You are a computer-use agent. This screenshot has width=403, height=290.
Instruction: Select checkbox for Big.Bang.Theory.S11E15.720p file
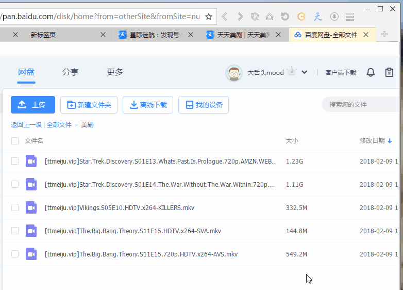click(15, 254)
